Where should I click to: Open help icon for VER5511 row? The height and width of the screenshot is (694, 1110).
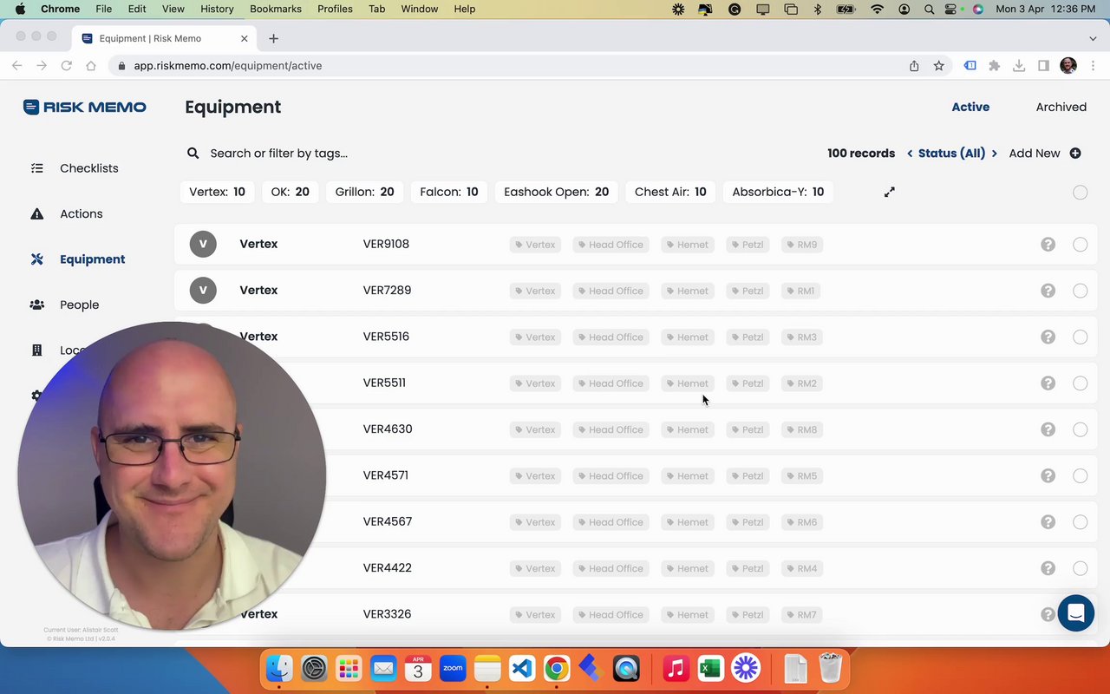click(1048, 383)
